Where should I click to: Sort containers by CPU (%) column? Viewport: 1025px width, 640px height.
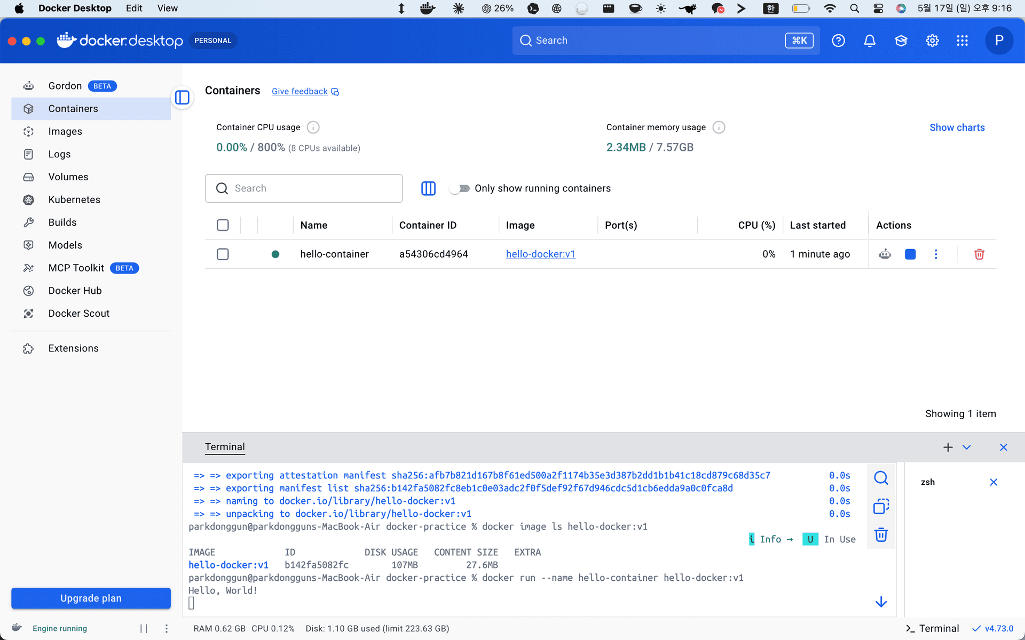point(756,225)
